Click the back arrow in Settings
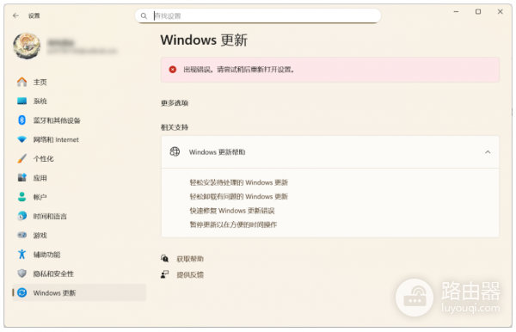The image size is (516, 332). click(x=15, y=15)
